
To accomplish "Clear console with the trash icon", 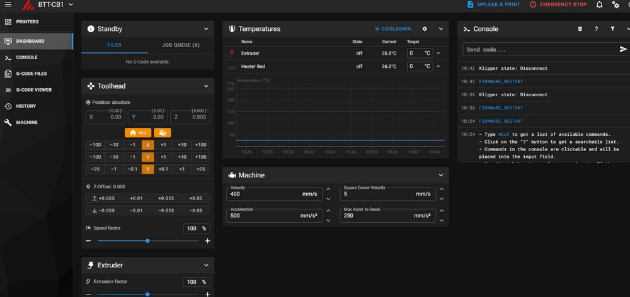I will pyautogui.click(x=580, y=29).
